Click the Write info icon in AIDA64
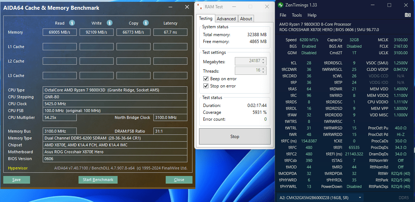This screenshot has height=202, width=415. click(x=110, y=23)
